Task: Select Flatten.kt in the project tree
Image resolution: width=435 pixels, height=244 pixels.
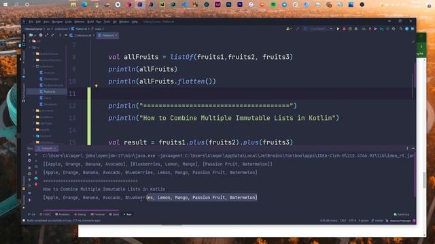Action: (50, 91)
